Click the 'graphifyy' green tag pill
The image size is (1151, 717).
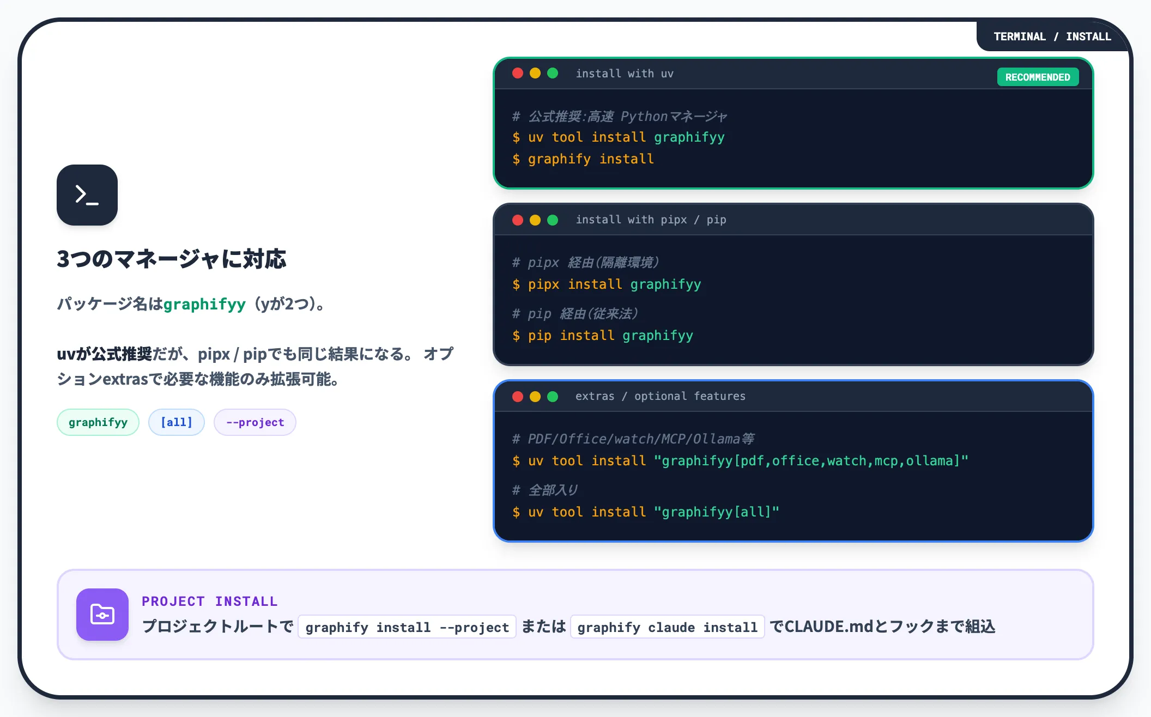pos(98,422)
